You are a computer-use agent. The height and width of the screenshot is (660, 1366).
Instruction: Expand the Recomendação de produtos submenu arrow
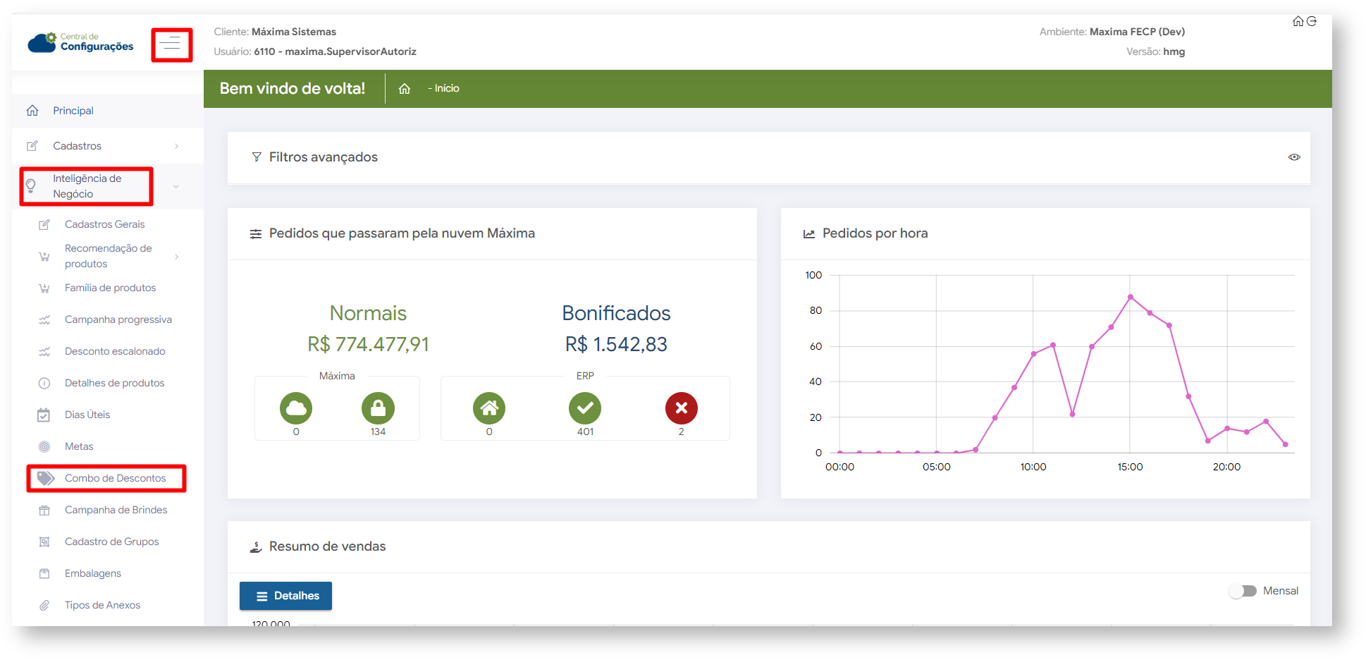[x=176, y=257]
